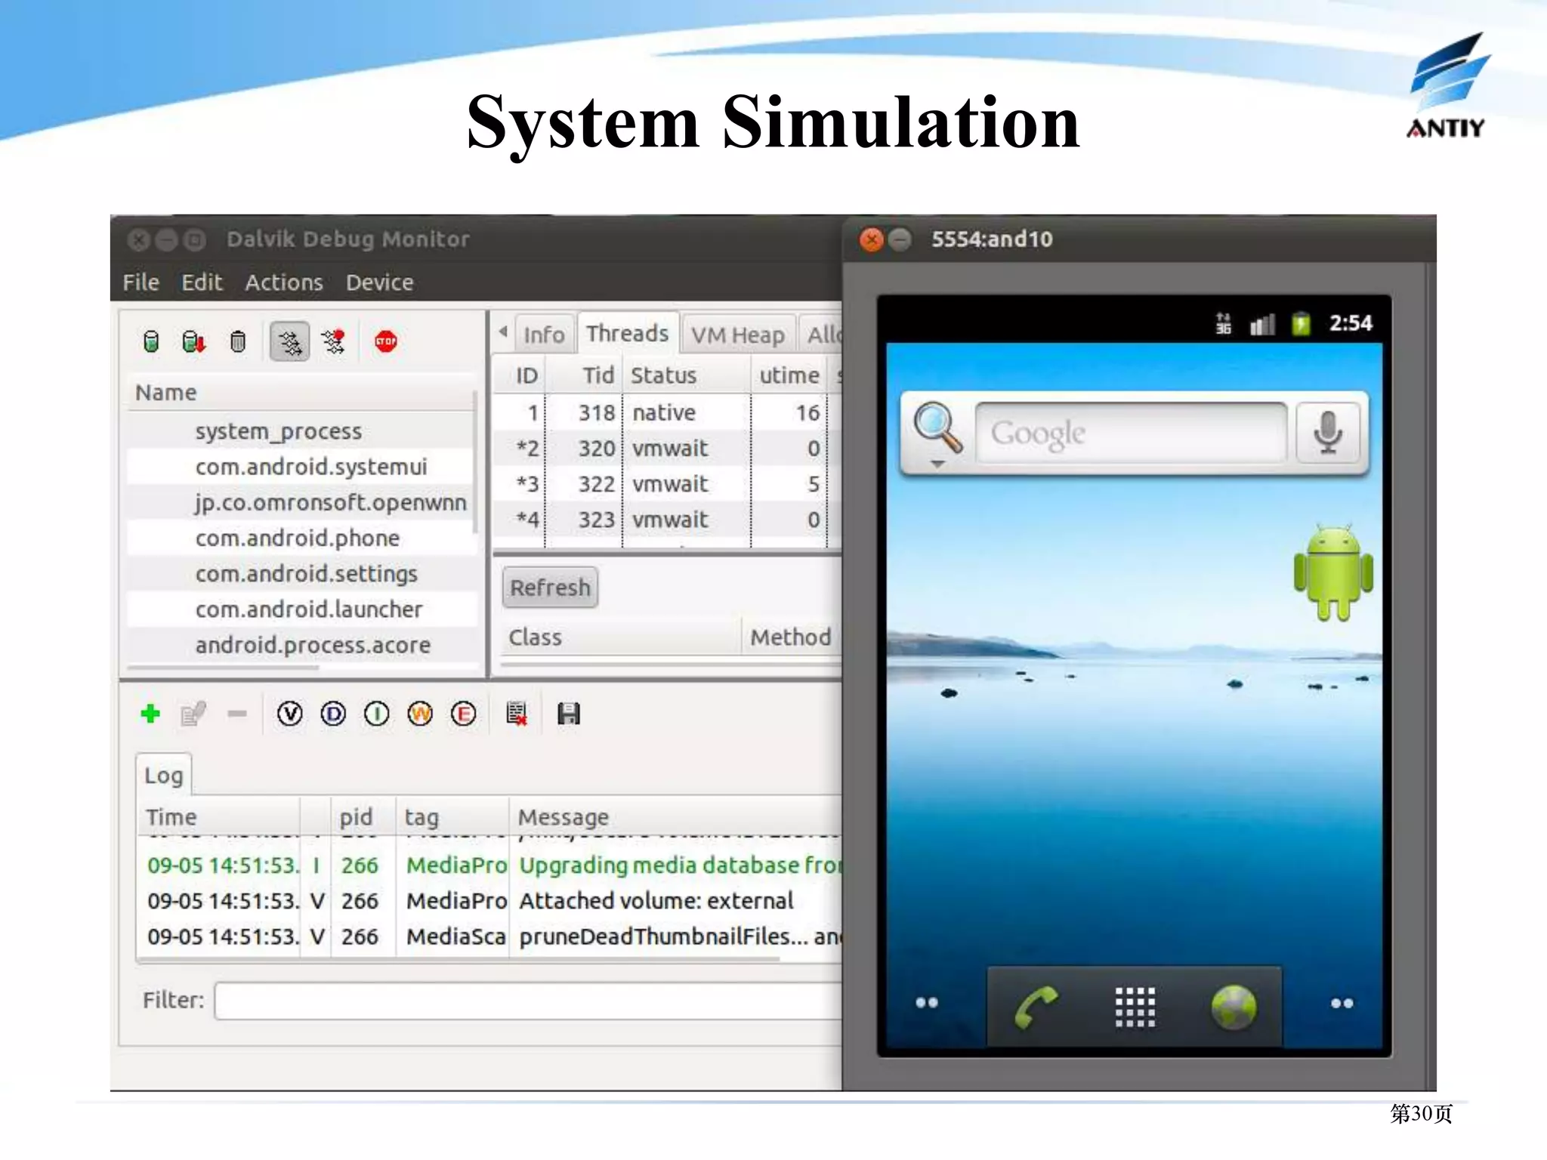The width and height of the screenshot is (1547, 1160).
Task: Click the red Stop Process icon
Action: click(x=386, y=341)
